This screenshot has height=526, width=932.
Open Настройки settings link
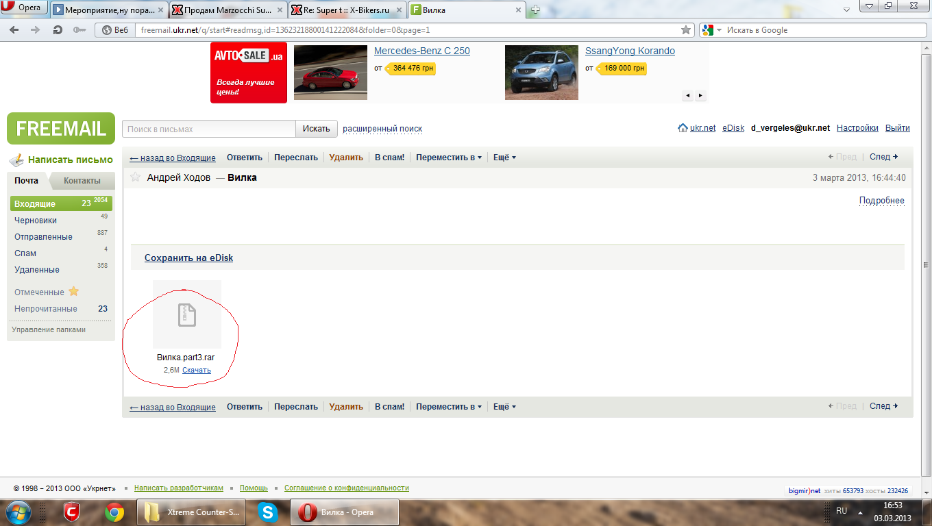[857, 128]
